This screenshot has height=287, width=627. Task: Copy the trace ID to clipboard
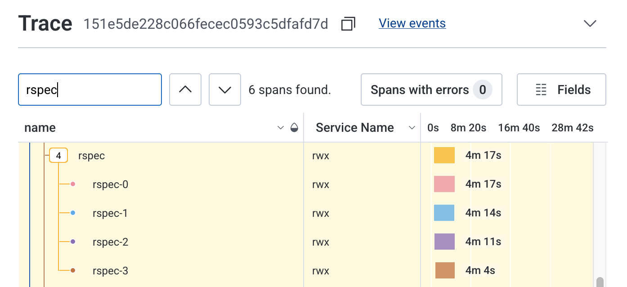click(348, 24)
